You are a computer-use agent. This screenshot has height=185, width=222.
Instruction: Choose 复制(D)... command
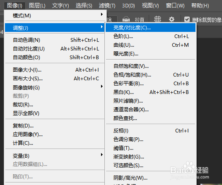click(x=55, y=125)
